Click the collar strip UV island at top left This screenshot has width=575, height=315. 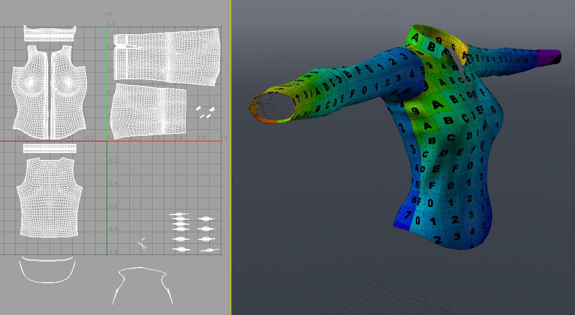[x=50, y=34]
